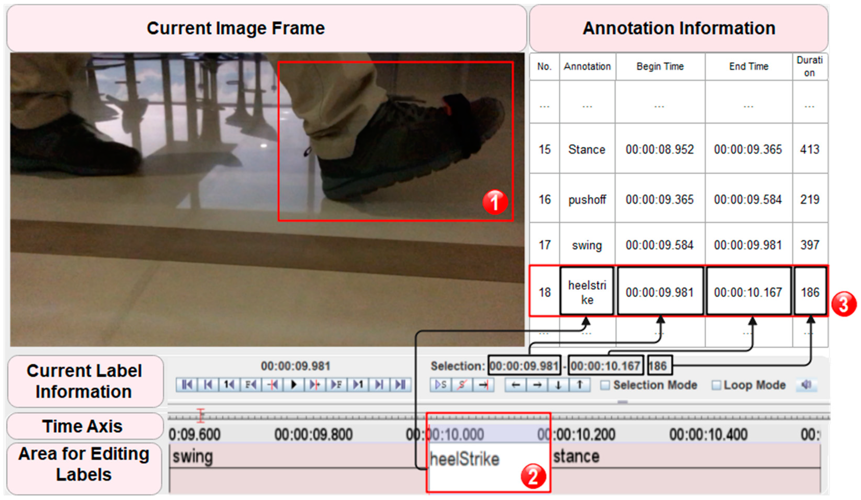Enable the Selection Mode checkbox
Screen dimensions: 861x500
605,385
